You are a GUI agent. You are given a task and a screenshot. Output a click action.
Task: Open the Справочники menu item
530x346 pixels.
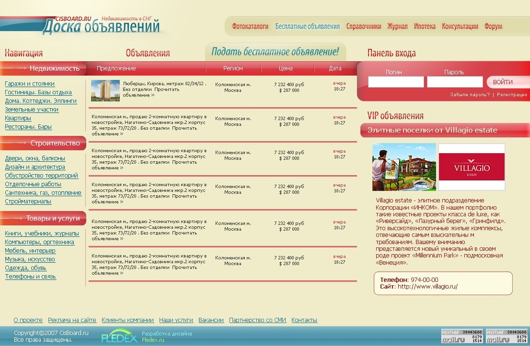[x=363, y=26]
